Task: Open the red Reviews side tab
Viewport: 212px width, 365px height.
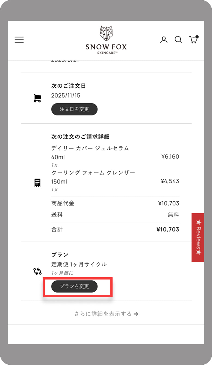Action: pos(198,237)
